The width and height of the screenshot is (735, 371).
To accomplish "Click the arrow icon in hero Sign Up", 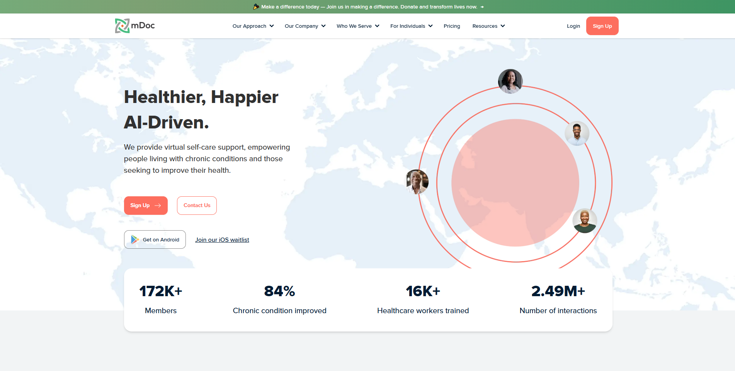I will click(x=158, y=206).
